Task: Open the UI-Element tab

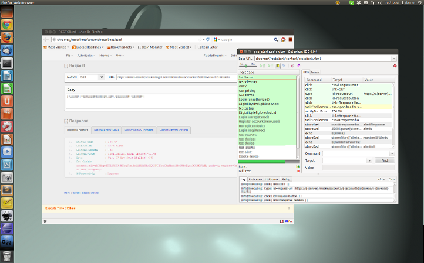Action: [272, 179]
